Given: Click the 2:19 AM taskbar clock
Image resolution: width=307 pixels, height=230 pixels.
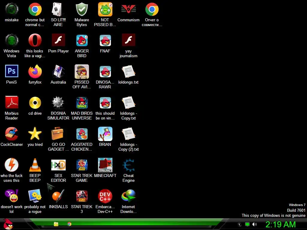Looking at the screenshot, I should 280,225.
